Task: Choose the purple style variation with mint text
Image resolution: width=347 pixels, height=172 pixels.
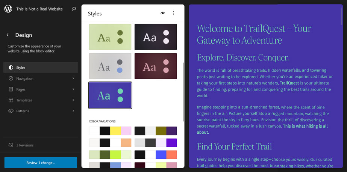Action: pos(110,95)
